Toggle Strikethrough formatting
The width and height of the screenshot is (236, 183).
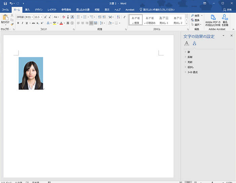(x=33, y=23)
